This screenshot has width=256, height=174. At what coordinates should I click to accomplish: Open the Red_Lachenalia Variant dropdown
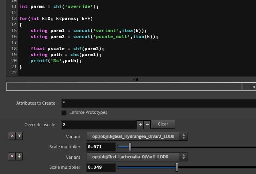(x=137, y=157)
